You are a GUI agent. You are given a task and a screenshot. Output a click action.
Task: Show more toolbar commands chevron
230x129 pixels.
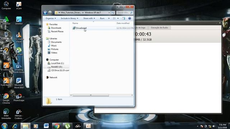point(109,18)
